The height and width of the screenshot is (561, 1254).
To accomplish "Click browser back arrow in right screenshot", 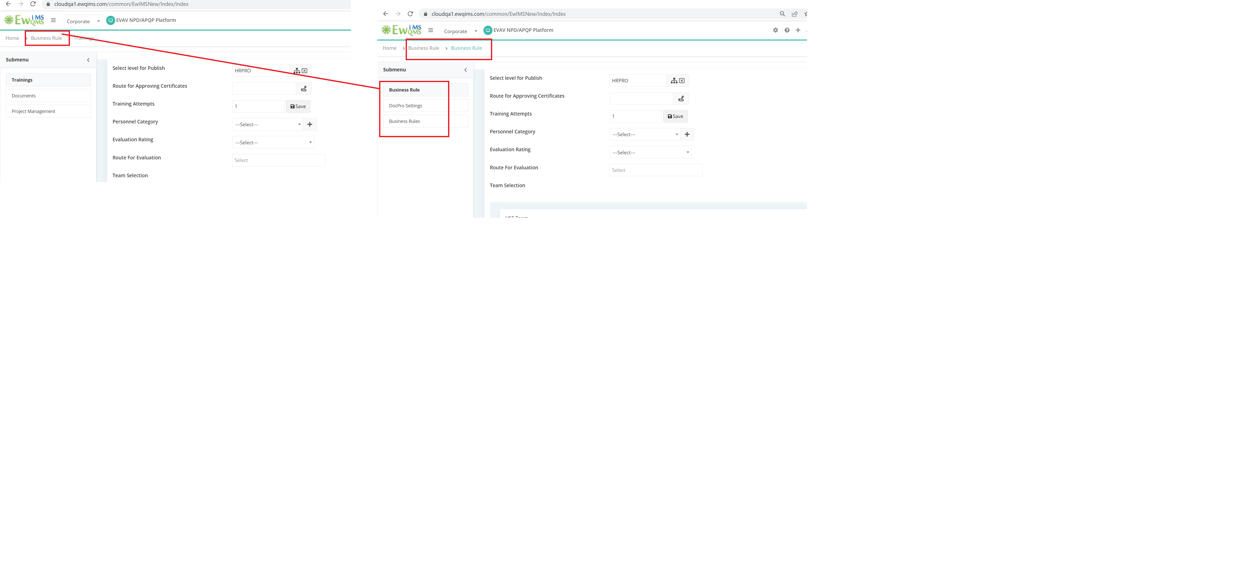I will click(x=385, y=14).
